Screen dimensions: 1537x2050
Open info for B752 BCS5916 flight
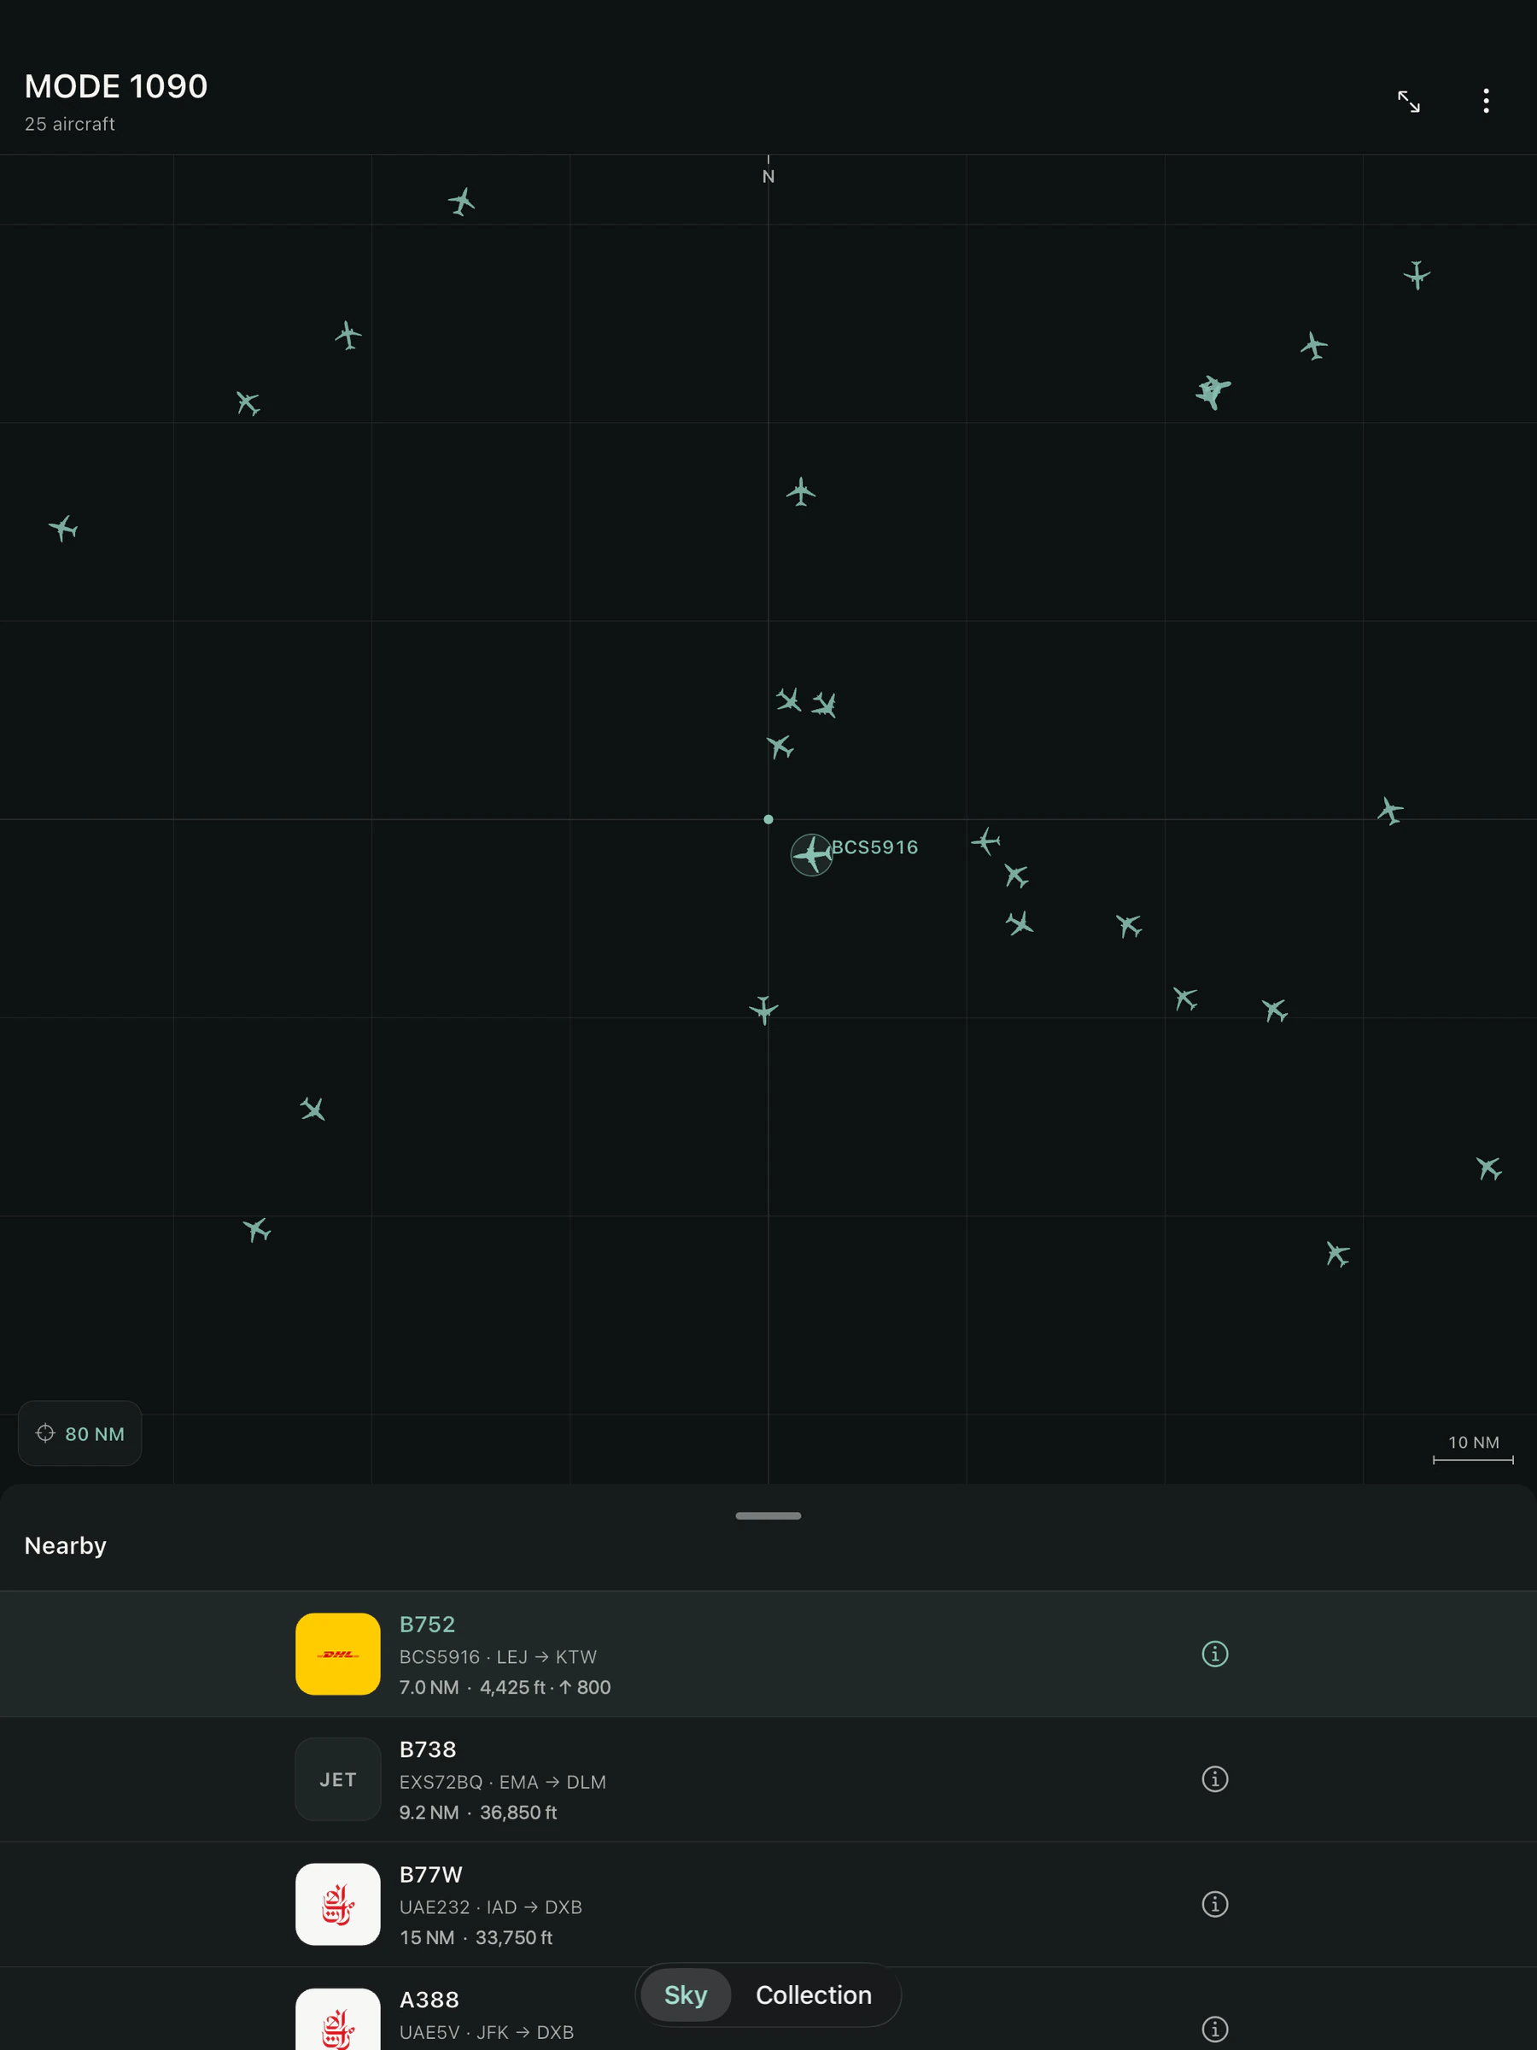pyautogui.click(x=1214, y=1654)
